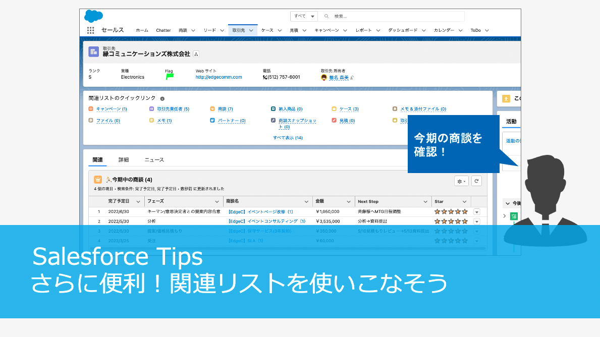Open the 活動 tab in right panel
The image size is (600, 337).
511,121
